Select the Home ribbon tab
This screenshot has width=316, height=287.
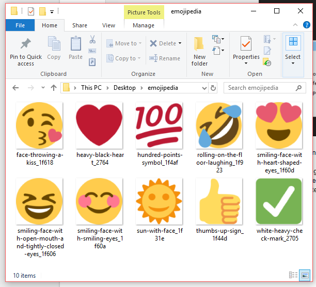50,25
